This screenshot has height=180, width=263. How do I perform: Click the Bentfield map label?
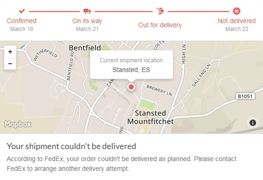coord(85,48)
